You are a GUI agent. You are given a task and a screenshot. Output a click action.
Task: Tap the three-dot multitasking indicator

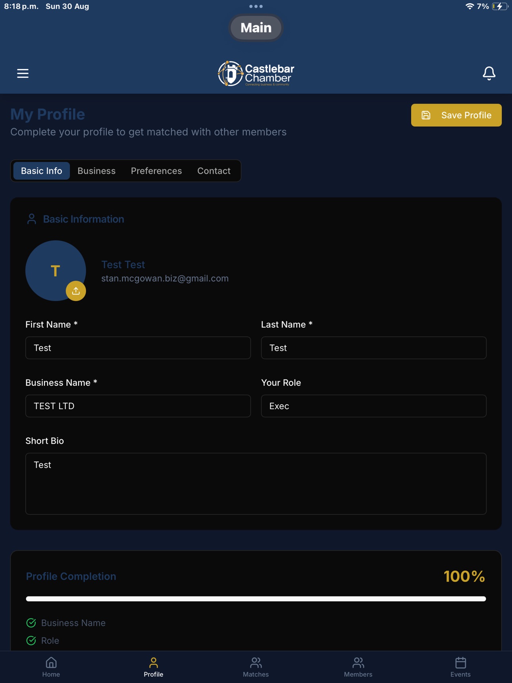[x=256, y=6]
